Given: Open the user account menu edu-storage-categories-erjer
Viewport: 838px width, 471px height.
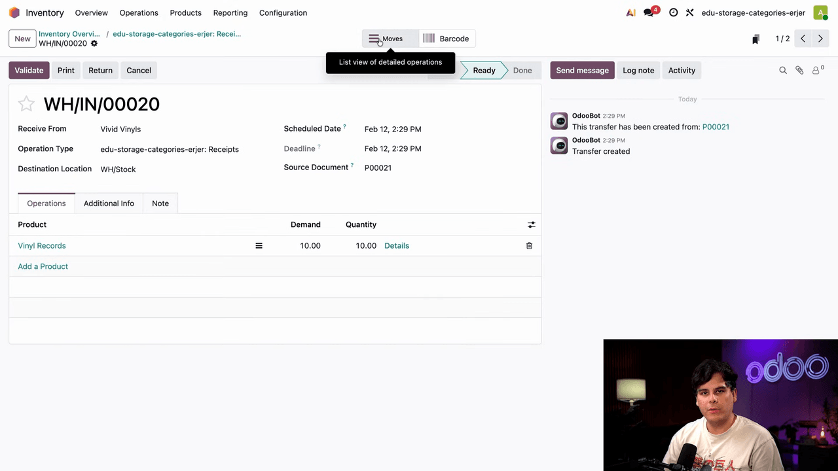Looking at the screenshot, I should click(x=753, y=13).
